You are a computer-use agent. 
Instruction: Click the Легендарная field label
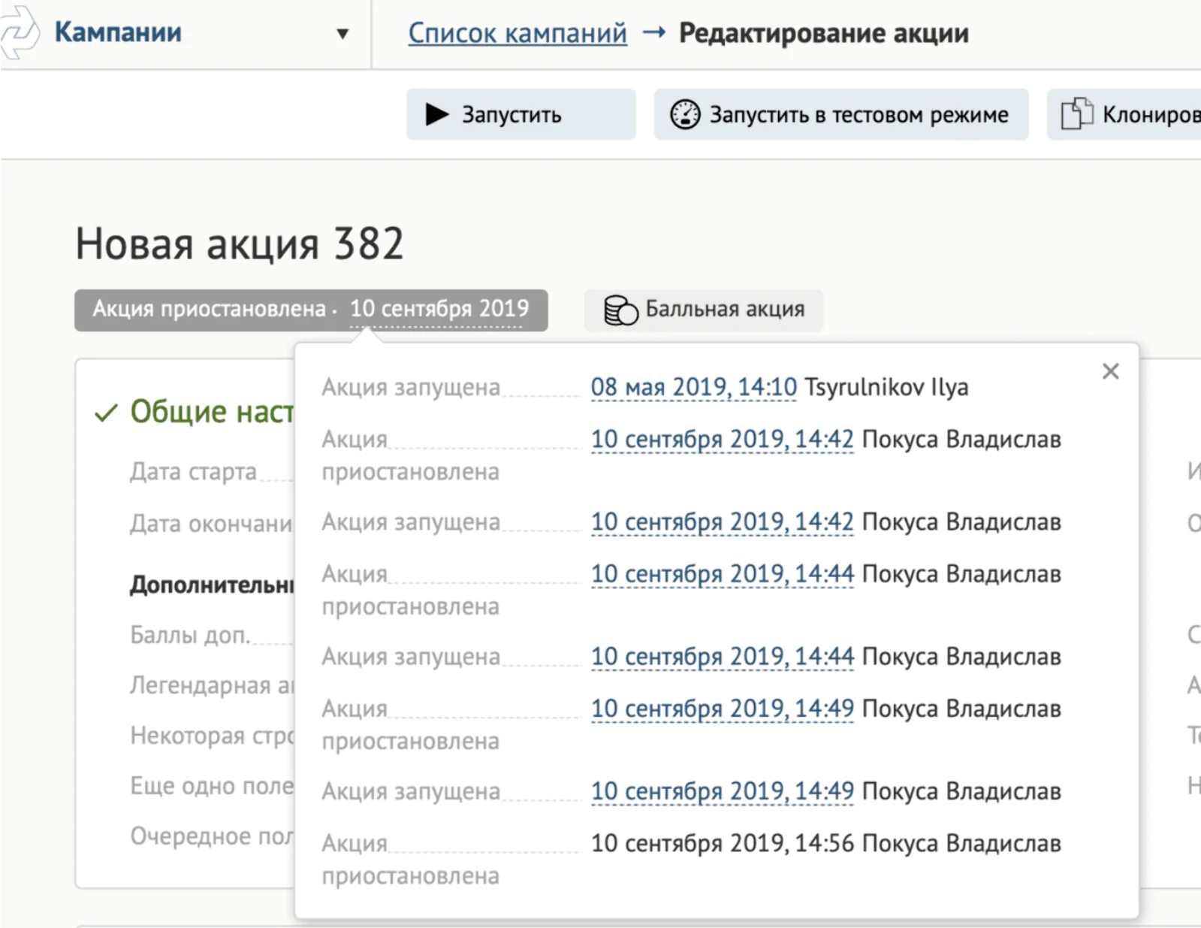pos(212,685)
